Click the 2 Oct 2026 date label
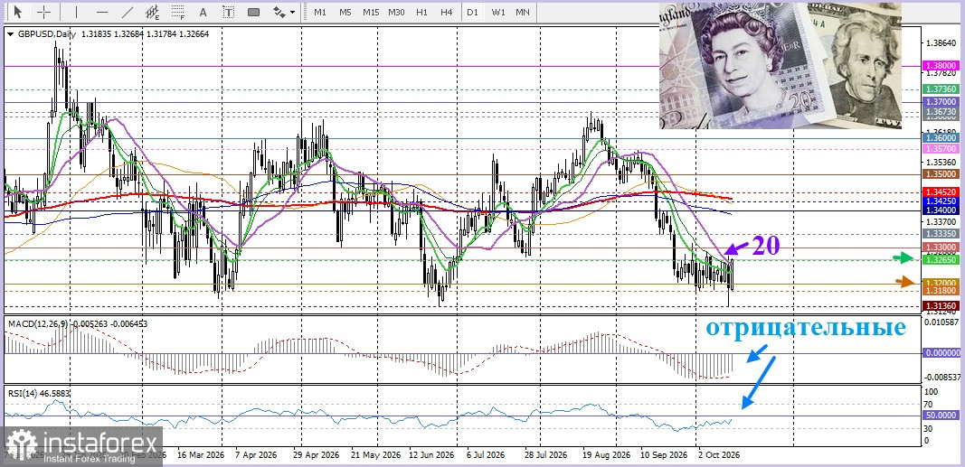 717,456
